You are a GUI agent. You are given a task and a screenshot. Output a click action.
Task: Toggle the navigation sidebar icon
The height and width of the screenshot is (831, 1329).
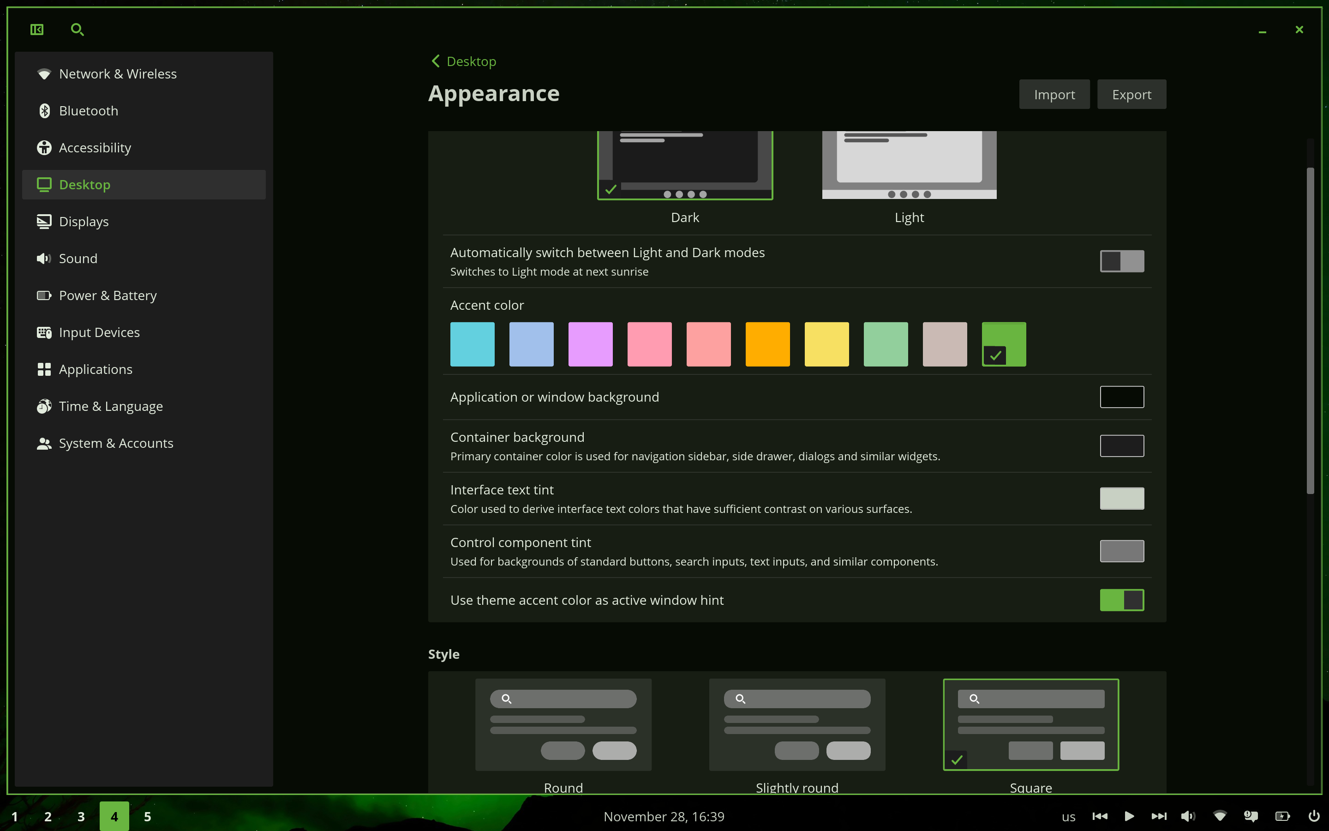37,30
